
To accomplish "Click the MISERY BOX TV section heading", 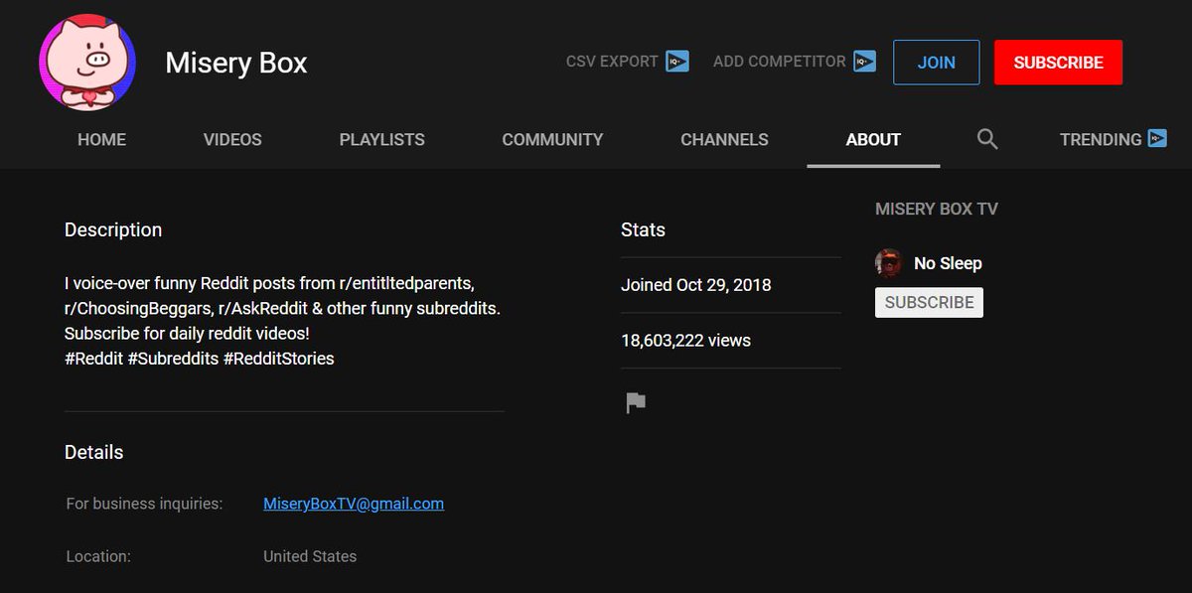I will tap(937, 209).
